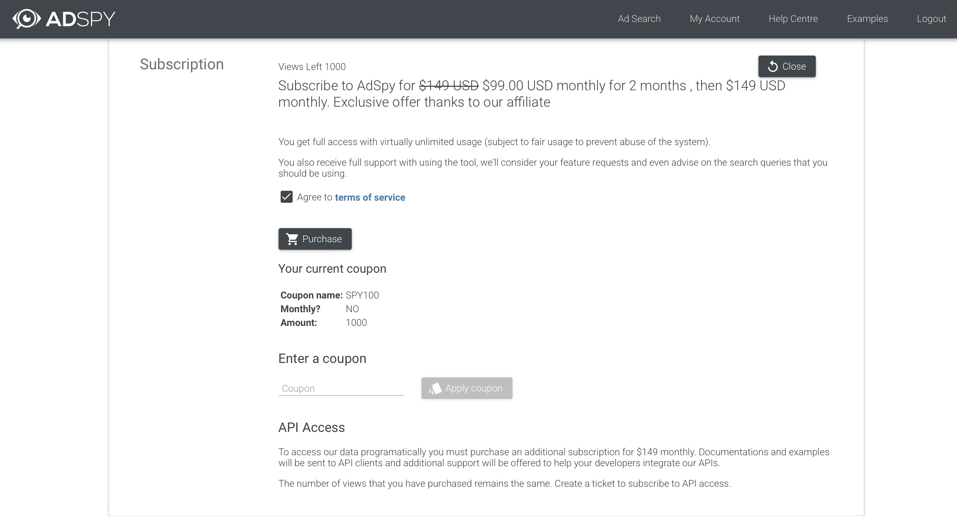Click the shopping cart icon on Purchase

pyautogui.click(x=292, y=239)
